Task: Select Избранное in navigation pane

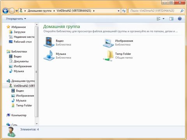Action: 19,27
